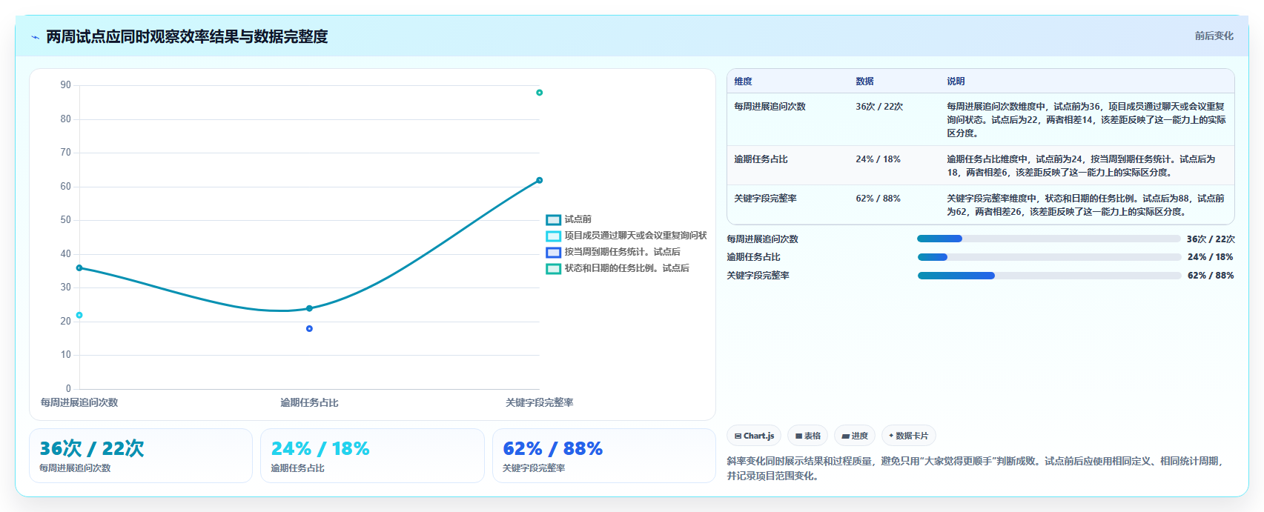Viewport: 1264px width, 512px height.
Task: Click x-axis label 逾期任务占比
Action: (x=309, y=402)
